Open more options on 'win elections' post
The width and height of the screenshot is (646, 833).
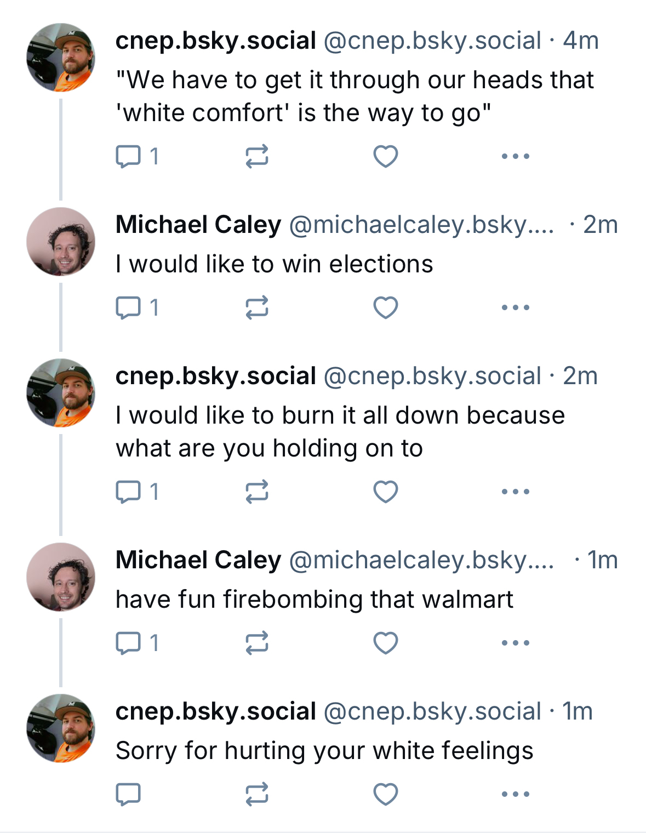point(515,307)
